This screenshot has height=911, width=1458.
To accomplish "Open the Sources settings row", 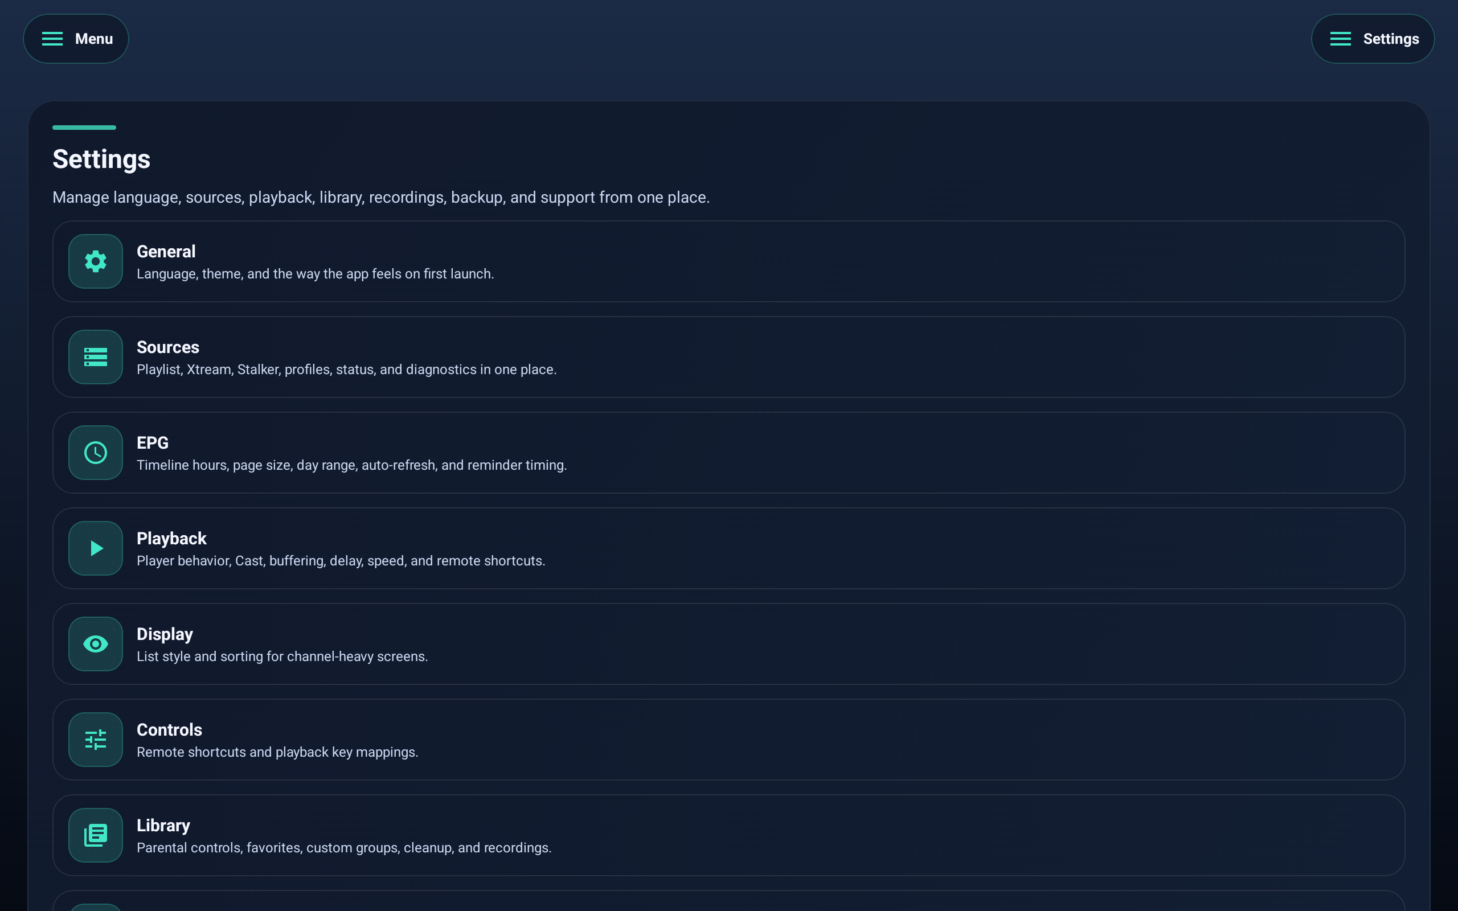I will click(729, 358).
